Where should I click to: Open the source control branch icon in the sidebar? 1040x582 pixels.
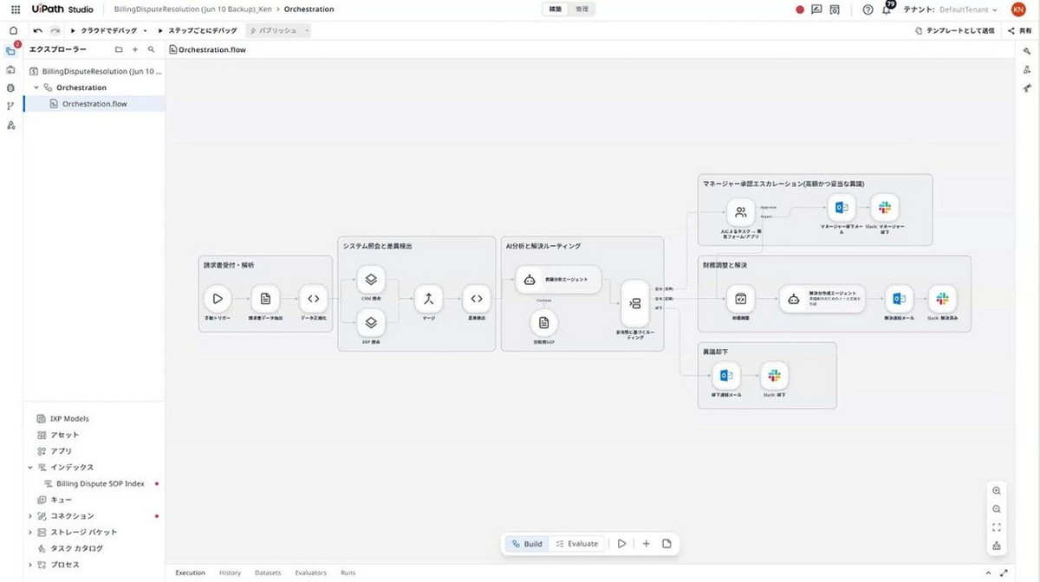10,107
